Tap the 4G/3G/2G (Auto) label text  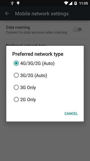pyautogui.click(x=37, y=63)
